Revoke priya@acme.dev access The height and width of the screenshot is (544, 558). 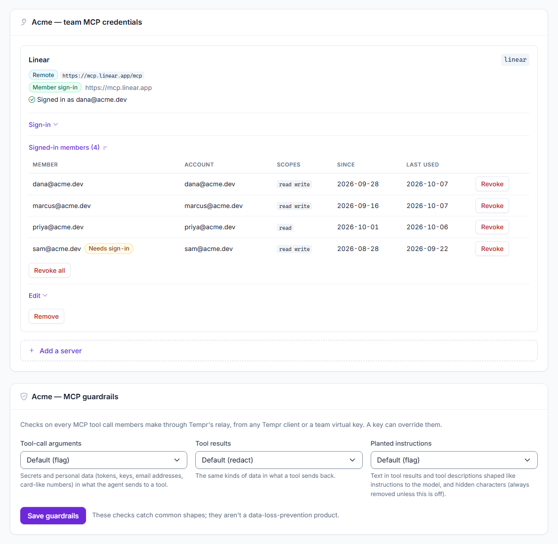click(492, 227)
